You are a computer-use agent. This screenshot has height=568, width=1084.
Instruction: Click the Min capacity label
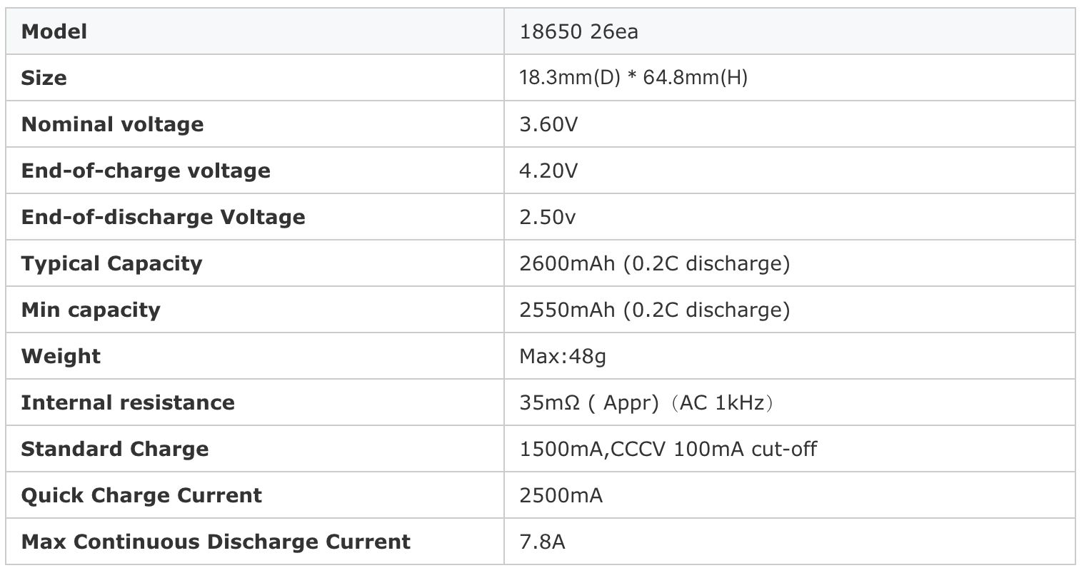click(91, 310)
